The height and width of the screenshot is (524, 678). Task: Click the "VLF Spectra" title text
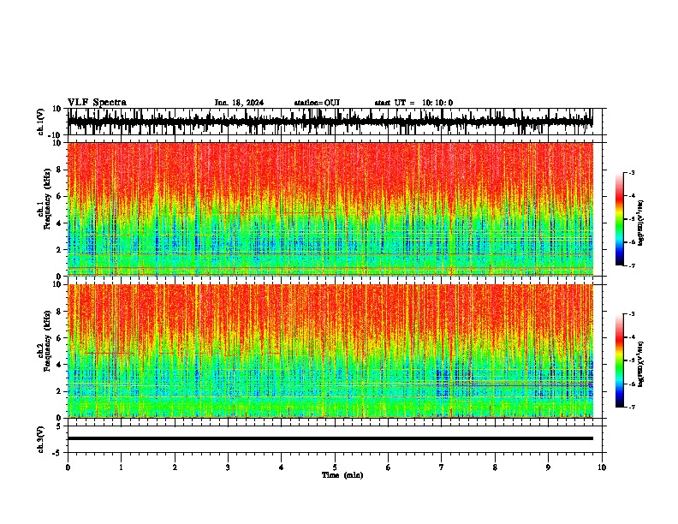[97, 103]
